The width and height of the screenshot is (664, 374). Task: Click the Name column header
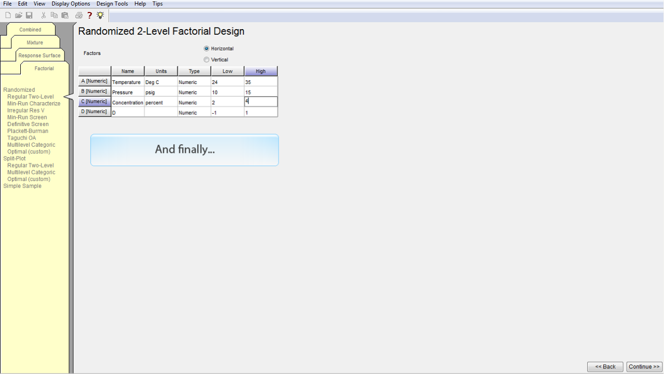128,71
